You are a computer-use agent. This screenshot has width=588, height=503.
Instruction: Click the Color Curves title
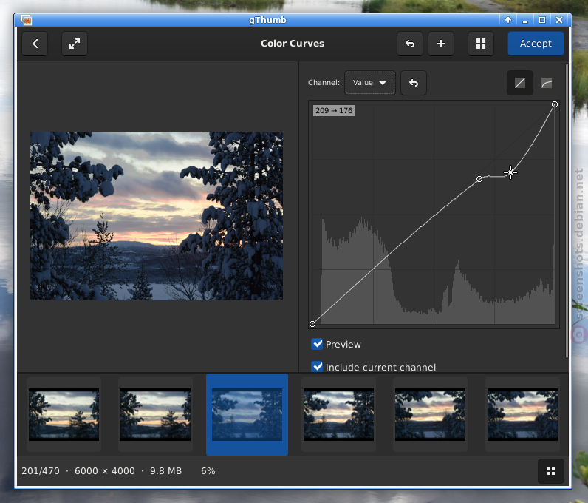click(x=293, y=44)
